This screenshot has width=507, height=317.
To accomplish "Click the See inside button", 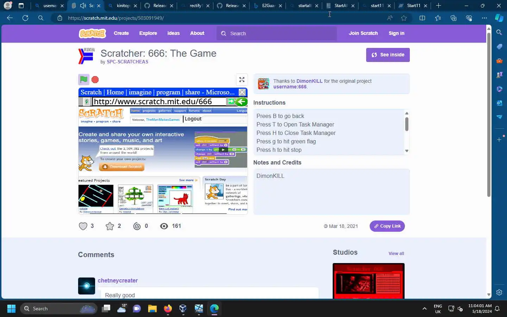I will coord(388,55).
